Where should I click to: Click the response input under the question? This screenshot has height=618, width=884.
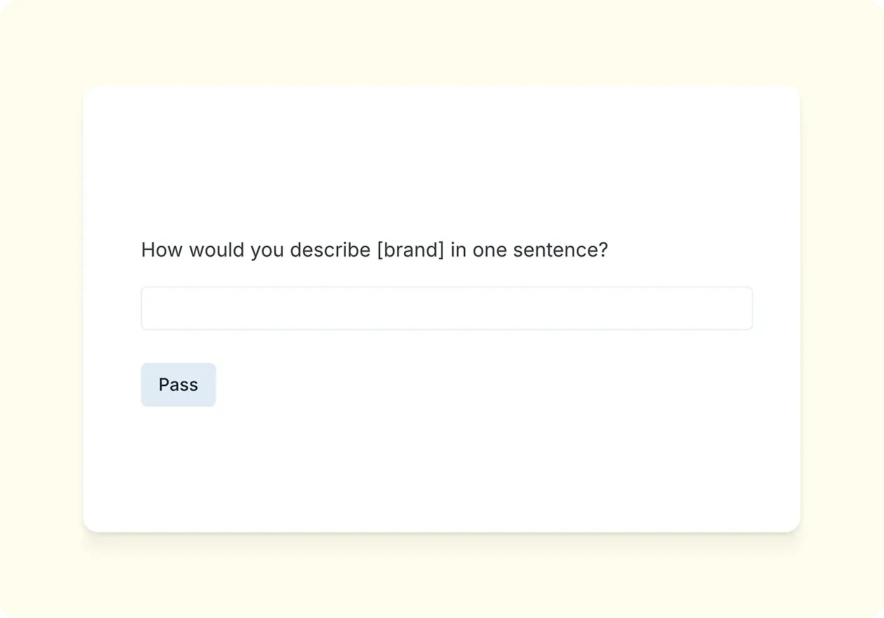[x=446, y=308]
